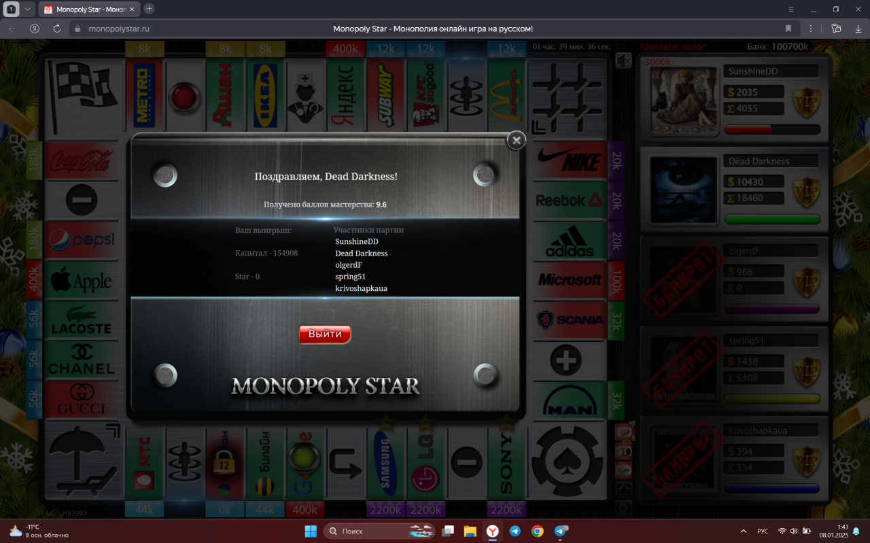
Task: Click the Sony board cell
Action: click(x=506, y=463)
